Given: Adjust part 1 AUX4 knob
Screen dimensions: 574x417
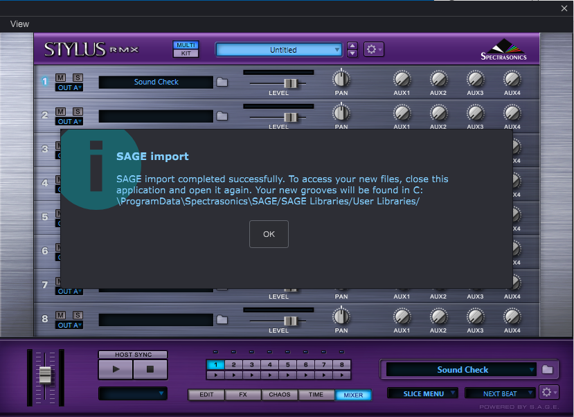Looking at the screenshot, I should [x=512, y=79].
